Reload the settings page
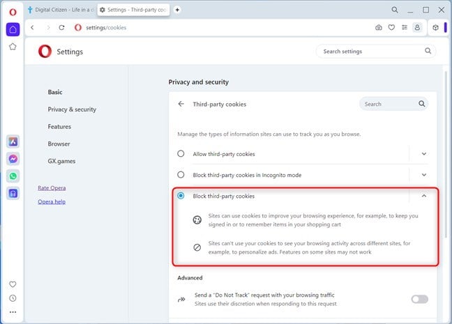Screen dimensions: 452x324 click(61, 28)
